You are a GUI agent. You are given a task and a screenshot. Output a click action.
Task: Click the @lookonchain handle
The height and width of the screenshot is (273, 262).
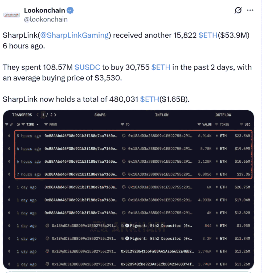click(46, 19)
